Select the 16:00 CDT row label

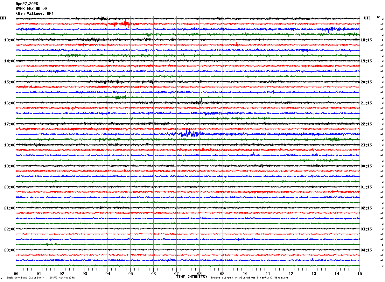tap(10, 103)
